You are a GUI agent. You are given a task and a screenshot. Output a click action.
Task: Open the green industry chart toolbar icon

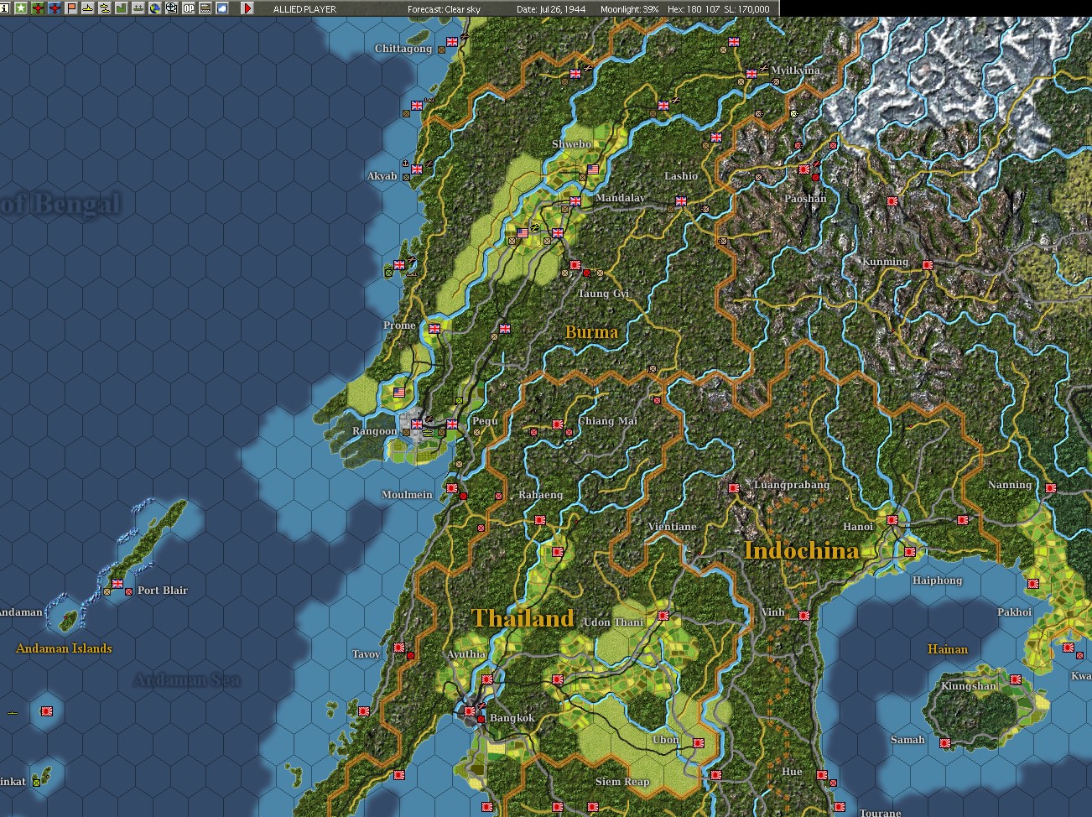[122, 8]
